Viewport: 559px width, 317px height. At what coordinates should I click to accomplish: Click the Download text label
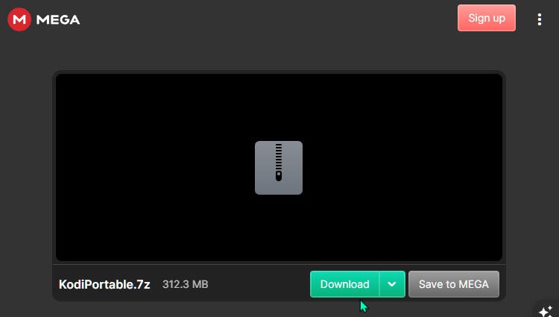click(x=345, y=284)
